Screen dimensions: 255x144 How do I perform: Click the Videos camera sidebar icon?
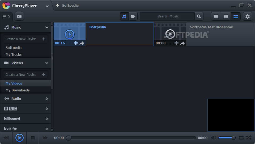(6, 63)
